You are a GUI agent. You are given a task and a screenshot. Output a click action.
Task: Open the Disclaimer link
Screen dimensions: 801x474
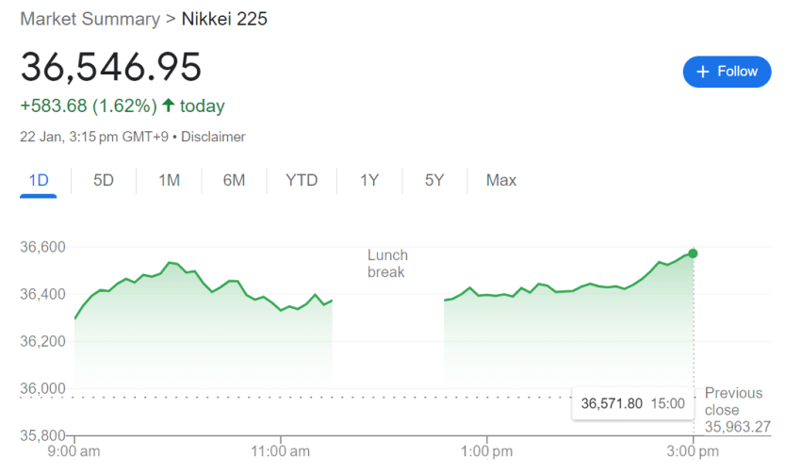[x=213, y=137]
